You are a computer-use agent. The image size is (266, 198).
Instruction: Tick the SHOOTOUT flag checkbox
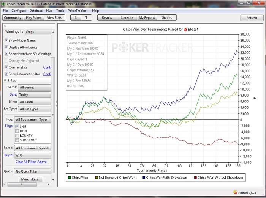[17, 140]
